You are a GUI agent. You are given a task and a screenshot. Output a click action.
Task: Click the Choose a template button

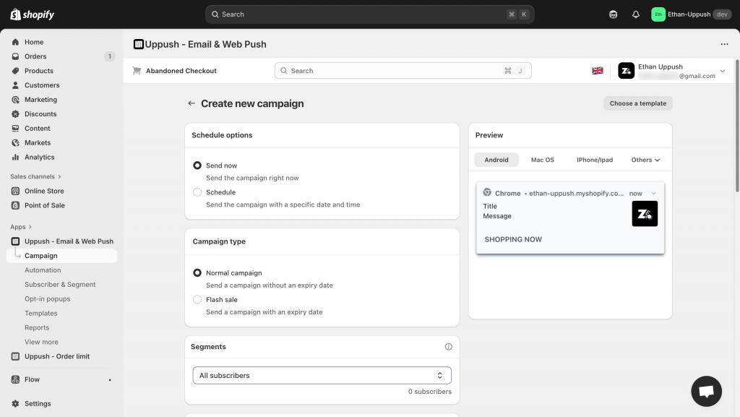click(x=637, y=103)
